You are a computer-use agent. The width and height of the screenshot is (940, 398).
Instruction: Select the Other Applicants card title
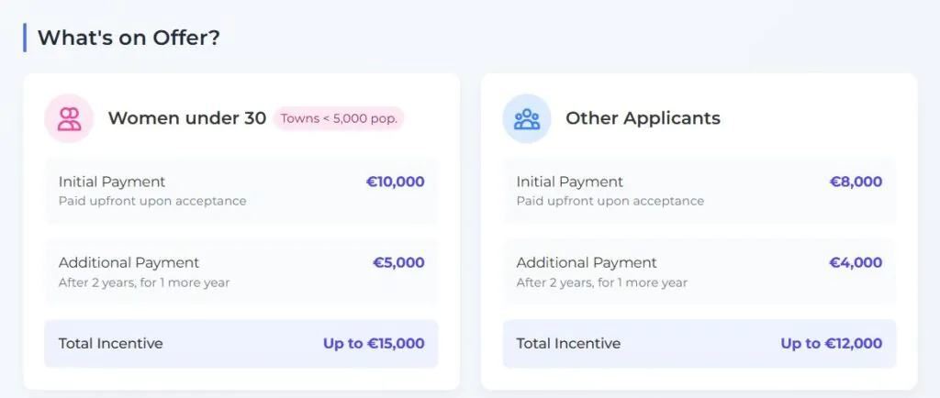643,118
